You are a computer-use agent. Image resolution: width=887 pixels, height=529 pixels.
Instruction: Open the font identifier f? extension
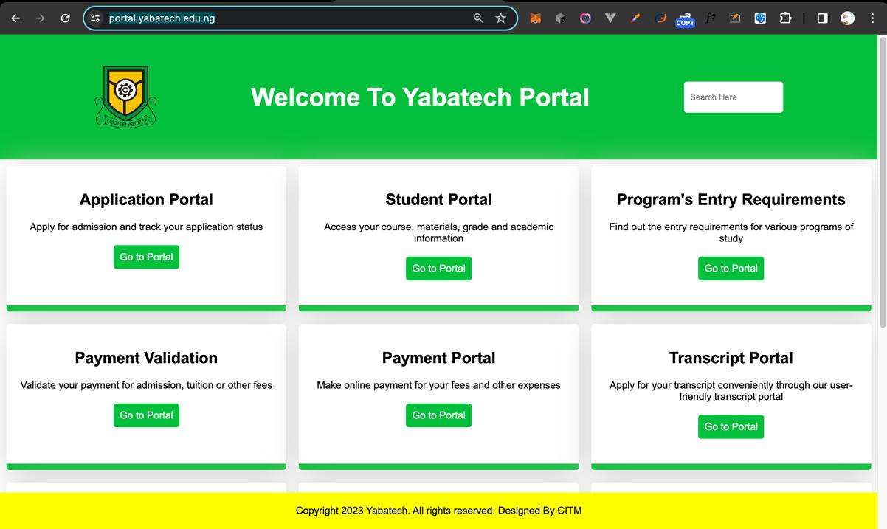tap(710, 18)
